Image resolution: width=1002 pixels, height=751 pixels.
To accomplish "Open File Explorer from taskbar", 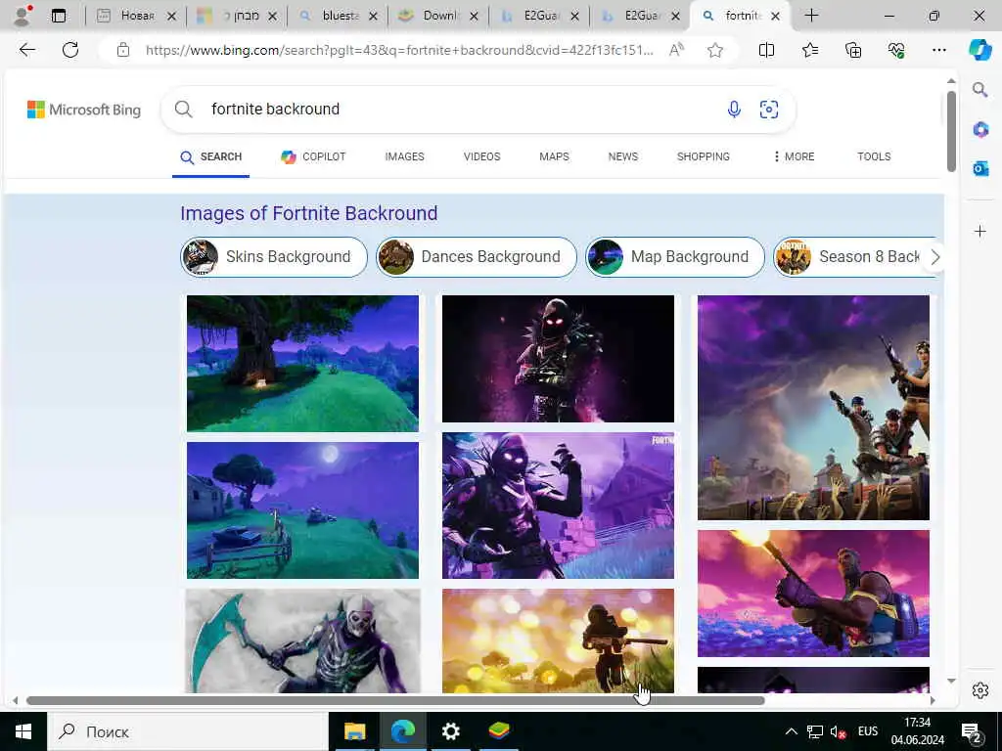I will coord(354,730).
